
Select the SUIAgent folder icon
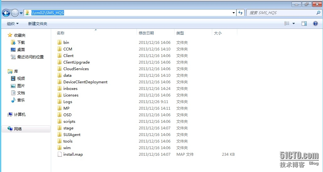tap(59, 134)
